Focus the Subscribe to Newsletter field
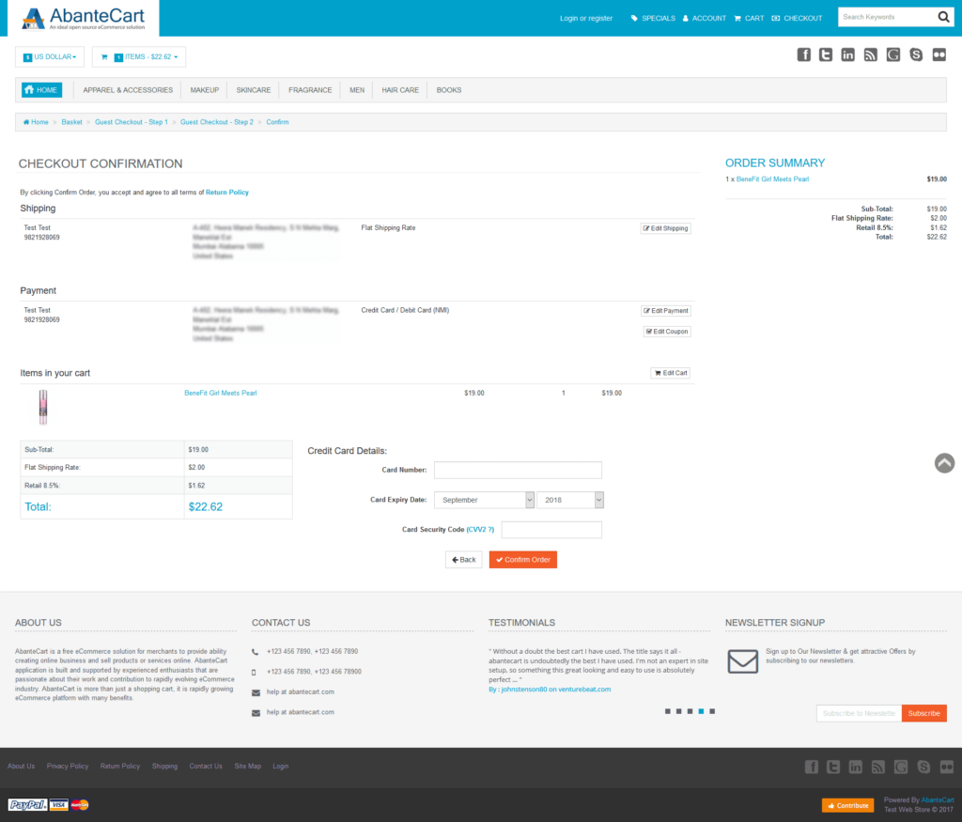This screenshot has width=962, height=822. (x=859, y=713)
